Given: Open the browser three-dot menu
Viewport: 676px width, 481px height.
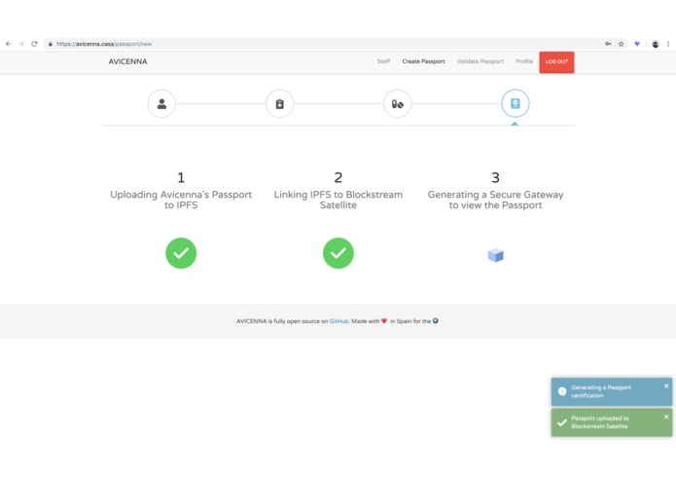Looking at the screenshot, I should [x=668, y=44].
